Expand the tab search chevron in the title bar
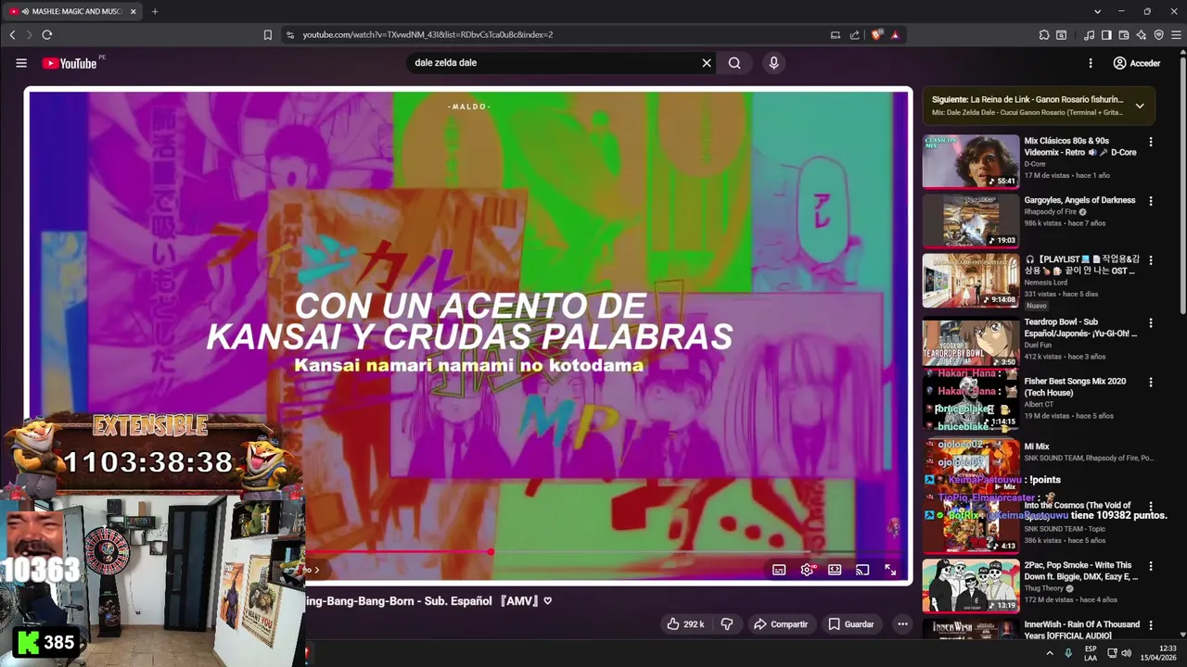This screenshot has width=1187, height=667. 1098,11
